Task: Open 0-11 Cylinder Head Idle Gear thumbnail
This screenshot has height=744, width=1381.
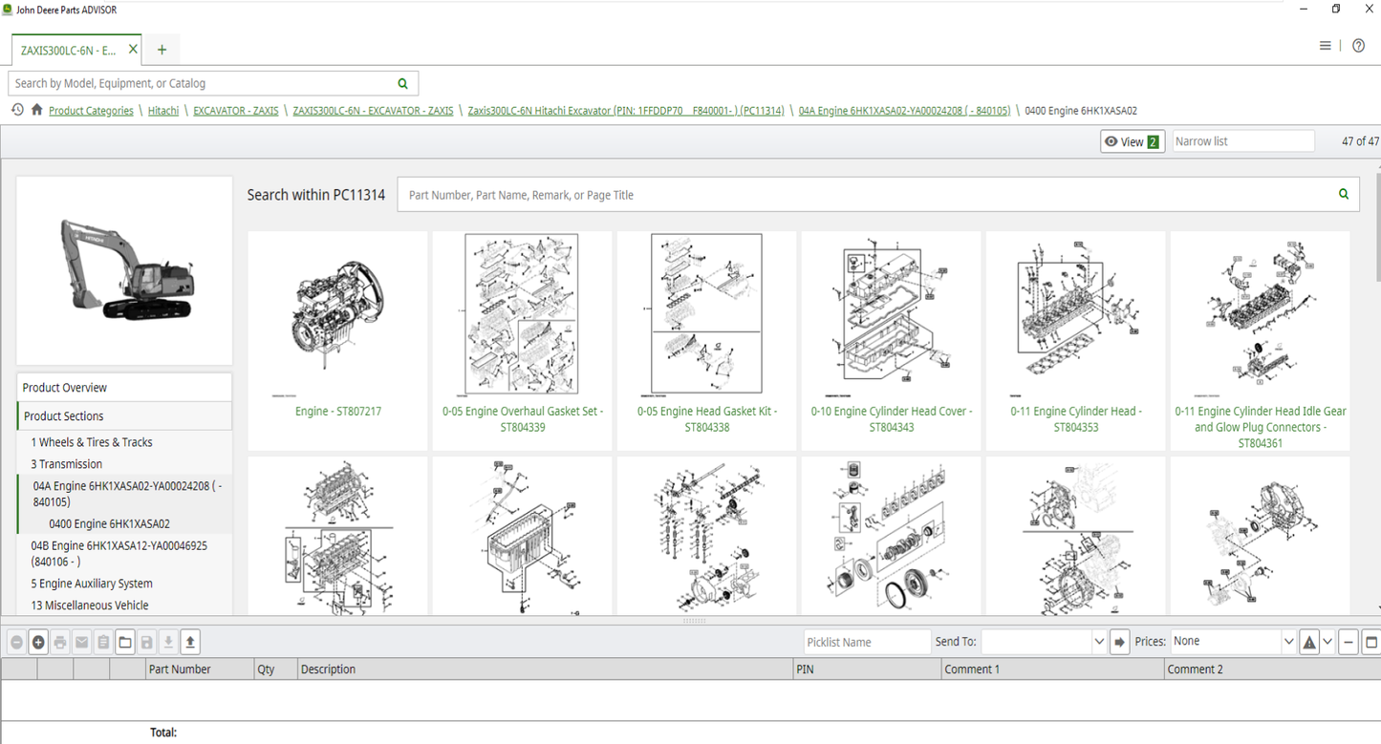Action: pos(1260,340)
